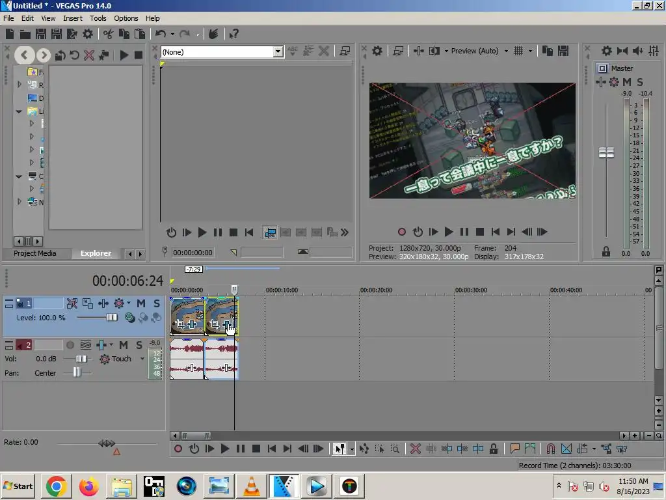Open the Touch automation mode dropdown
Viewport: 666px width, 500px height.
(x=142, y=359)
